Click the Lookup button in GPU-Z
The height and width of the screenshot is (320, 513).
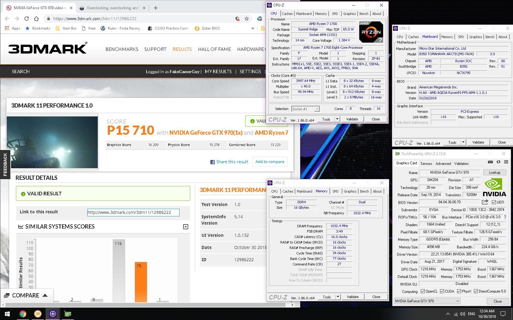[495, 172]
